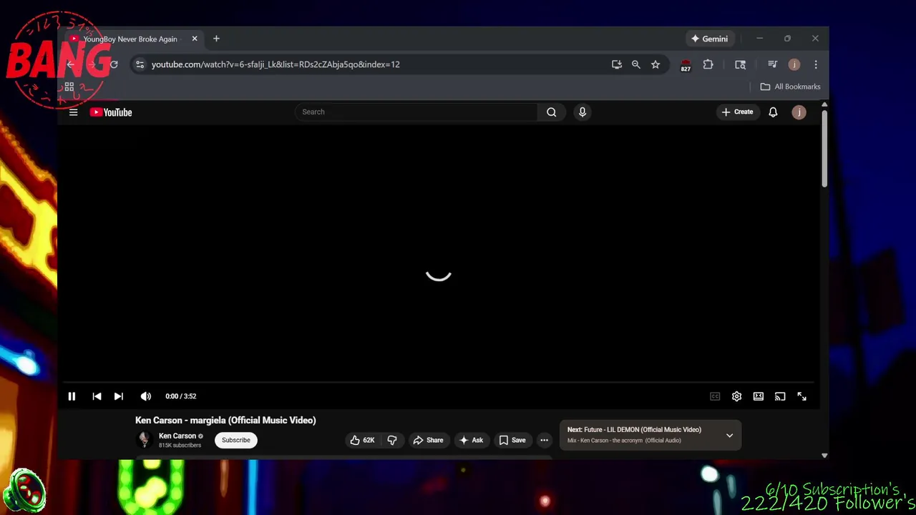Click the scrollbar up arrow

click(824, 105)
